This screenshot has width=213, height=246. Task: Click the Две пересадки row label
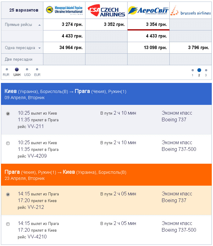click(19, 59)
